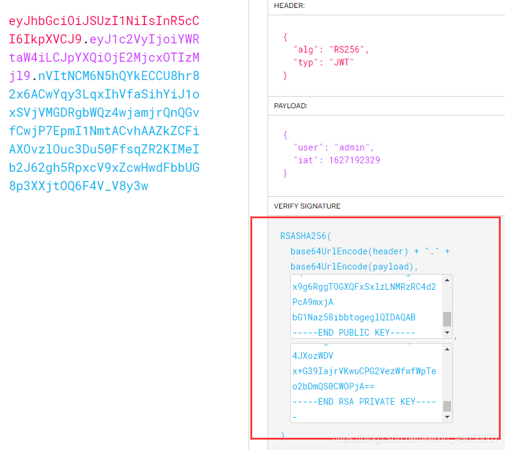Click the public key scroll-up arrow
This screenshot has height=450, width=505.
pyautogui.click(x=447, y=280)
